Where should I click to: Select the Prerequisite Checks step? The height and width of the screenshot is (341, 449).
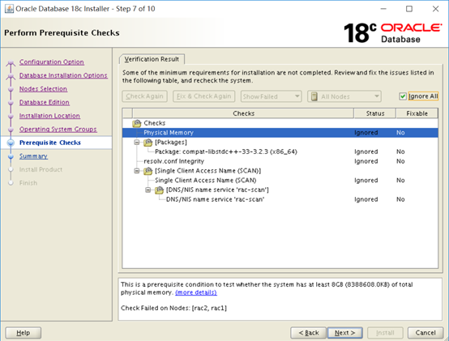point(50,143)
